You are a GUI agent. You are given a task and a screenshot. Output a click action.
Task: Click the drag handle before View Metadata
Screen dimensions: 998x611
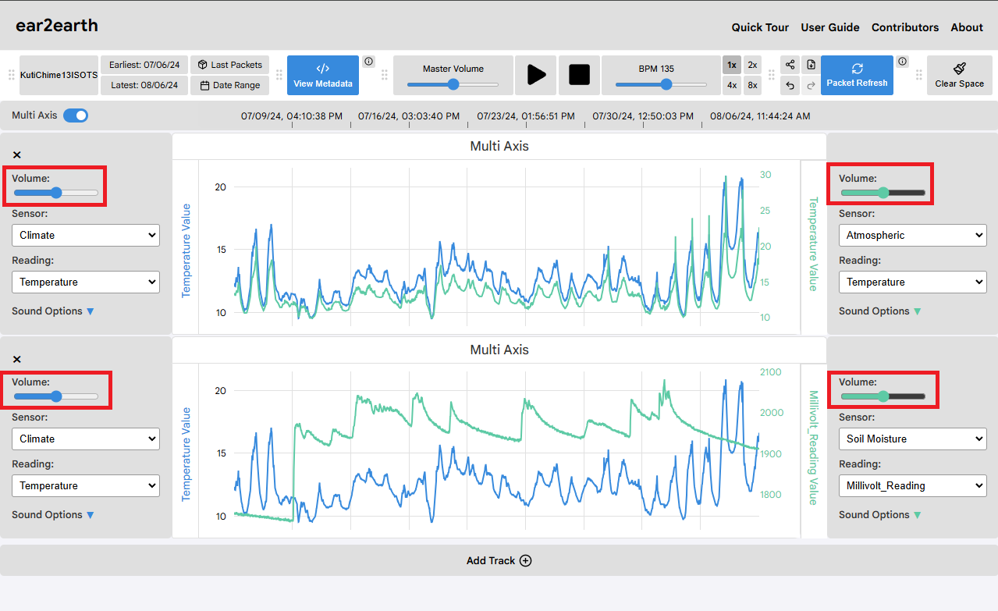tap(279, 75)
